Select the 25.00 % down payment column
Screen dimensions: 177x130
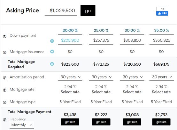click(101, 30)
